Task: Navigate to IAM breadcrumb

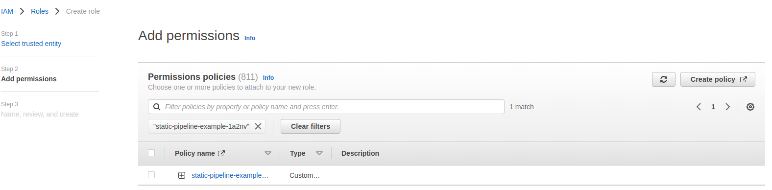Action: (7, 11)
